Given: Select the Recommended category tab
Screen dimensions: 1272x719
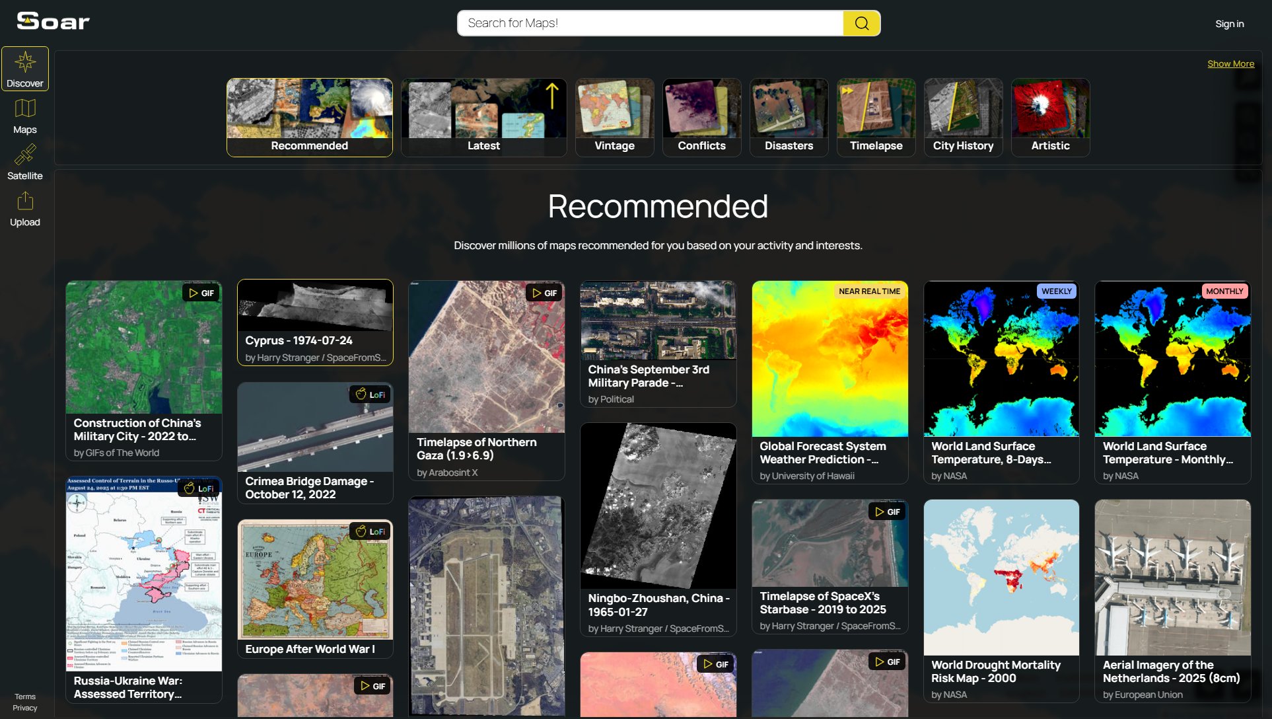Looking at the screenshot, I should point(310,118).
